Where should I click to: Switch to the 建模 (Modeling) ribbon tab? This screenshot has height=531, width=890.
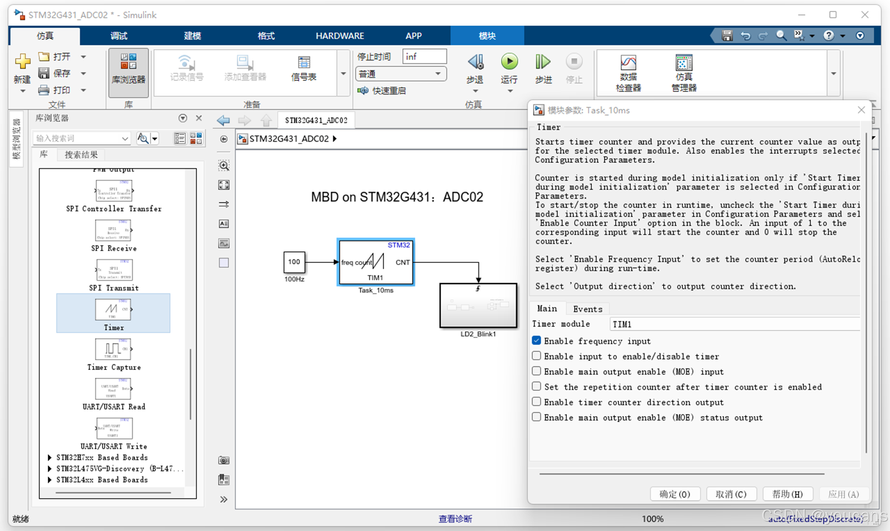[192, 36]
